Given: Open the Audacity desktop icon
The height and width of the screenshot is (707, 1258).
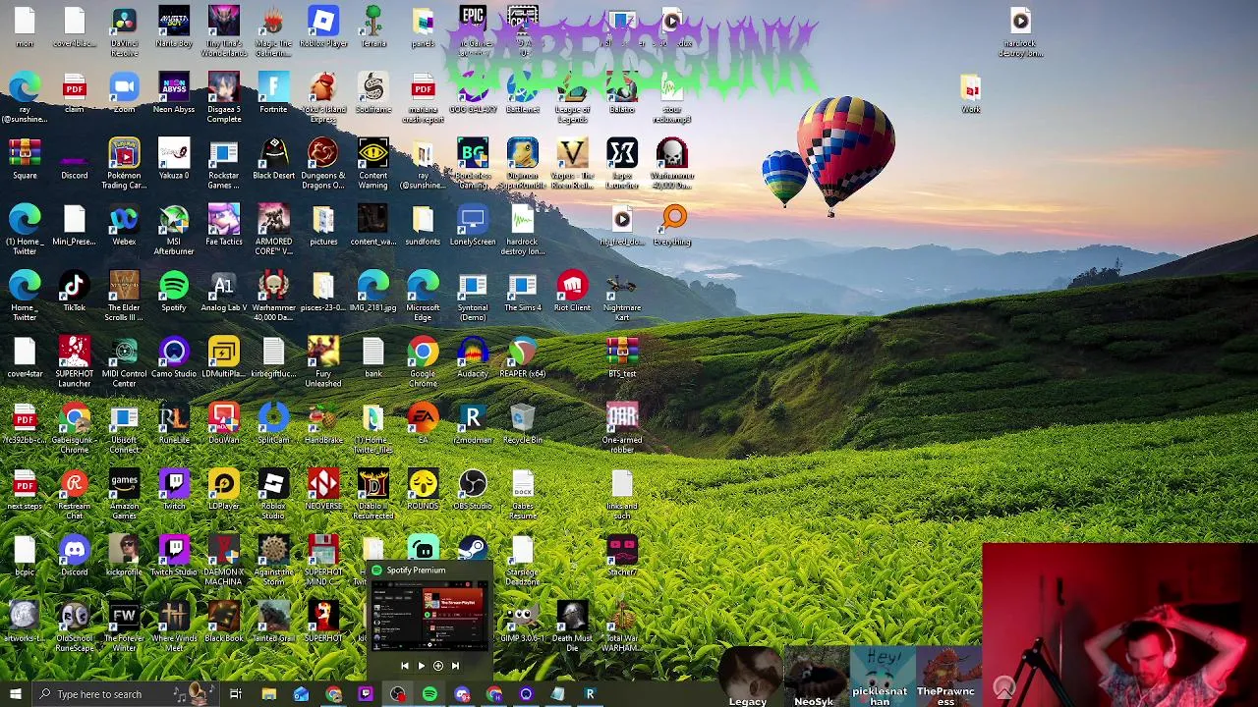Looking at the screenshot, I should point(473,358).
